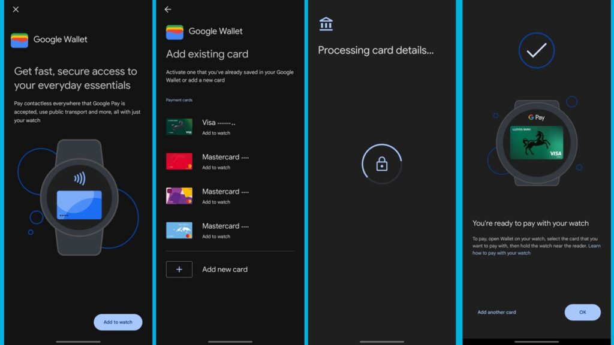Tap the G Pay logo on the watch face
The image size is (614, 345).
[537, 118]
